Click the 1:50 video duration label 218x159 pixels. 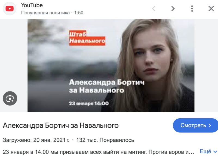tap(79, 13)
